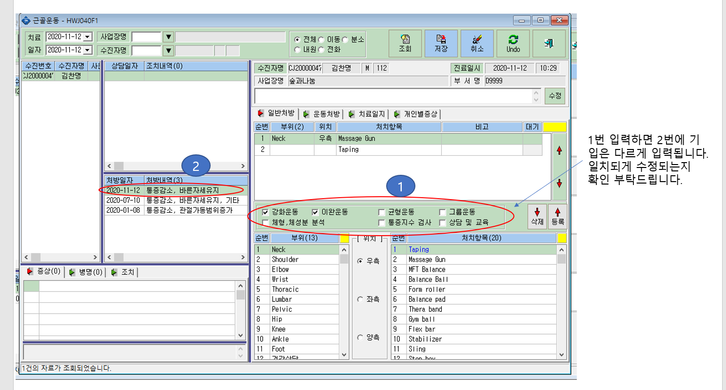
Task: Move prescription row up with red arrow
Action: pyautogui.click(x=559, y=150)
